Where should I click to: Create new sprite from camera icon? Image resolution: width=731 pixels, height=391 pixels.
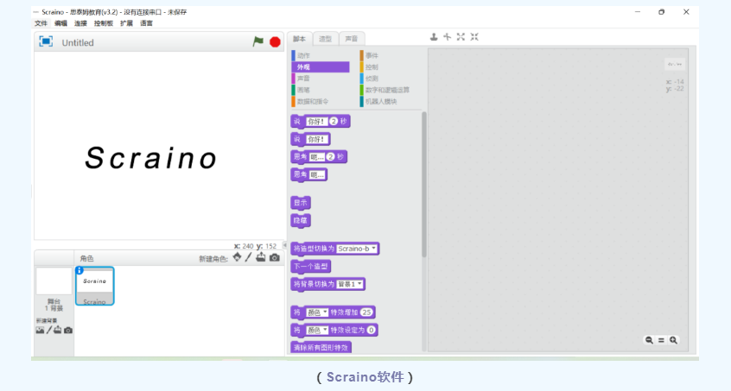tap(275, 257)
